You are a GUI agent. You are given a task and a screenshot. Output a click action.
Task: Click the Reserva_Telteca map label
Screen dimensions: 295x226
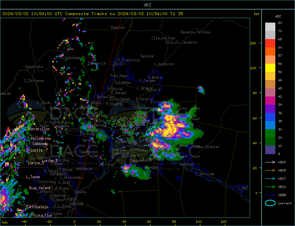[195, 32]
